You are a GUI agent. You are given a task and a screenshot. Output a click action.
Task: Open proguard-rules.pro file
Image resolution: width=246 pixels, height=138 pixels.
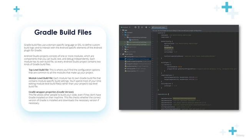138,64
